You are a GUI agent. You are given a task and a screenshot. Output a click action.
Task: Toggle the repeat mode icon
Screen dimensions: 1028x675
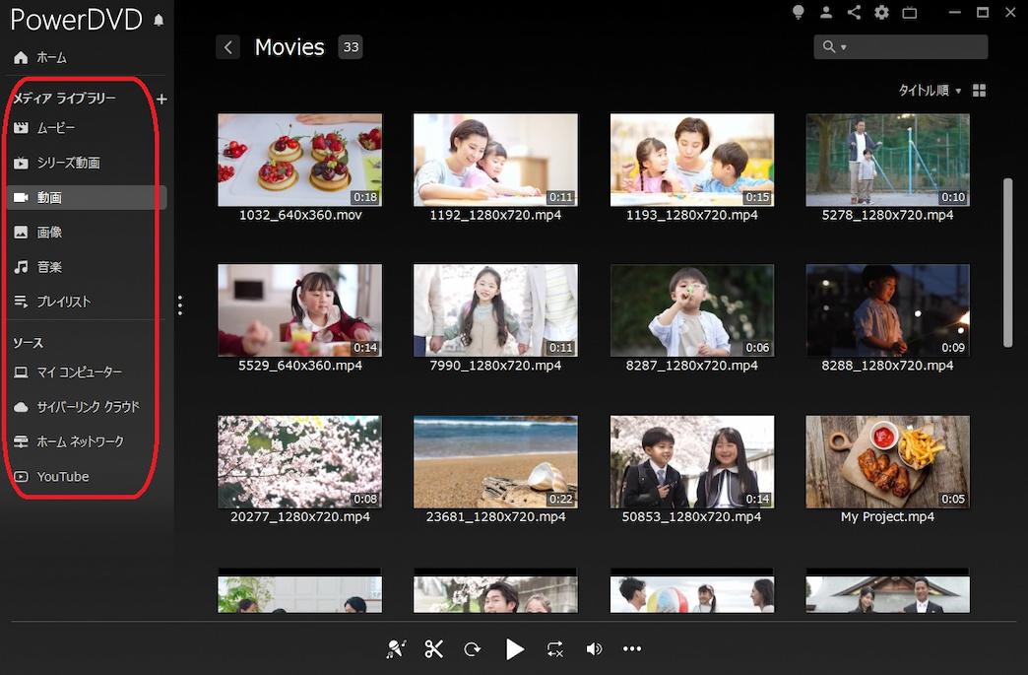point(554,648)
